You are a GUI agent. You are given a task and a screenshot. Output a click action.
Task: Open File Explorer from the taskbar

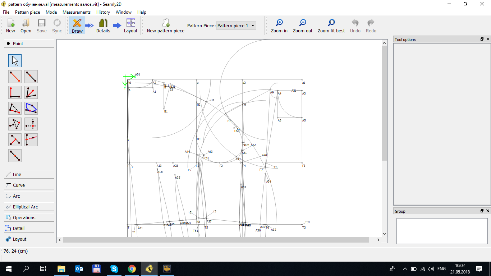tap(61, 269)
